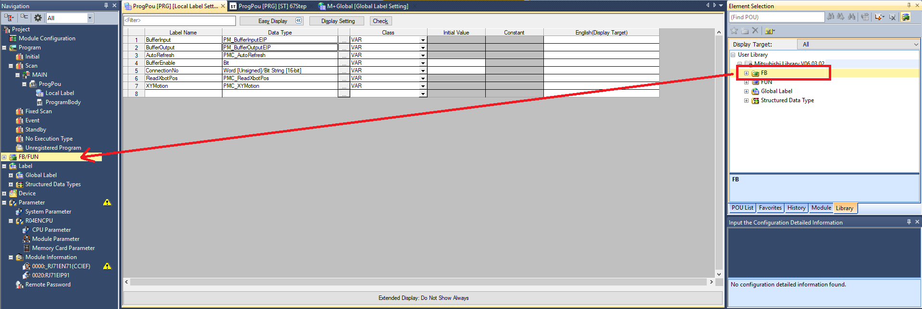Open Class dropdown for BufferInput row

click(423, 40)
